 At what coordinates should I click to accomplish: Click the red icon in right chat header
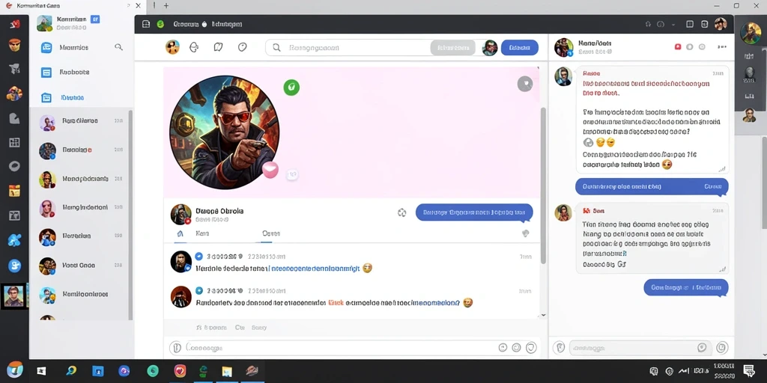point(677,47)
